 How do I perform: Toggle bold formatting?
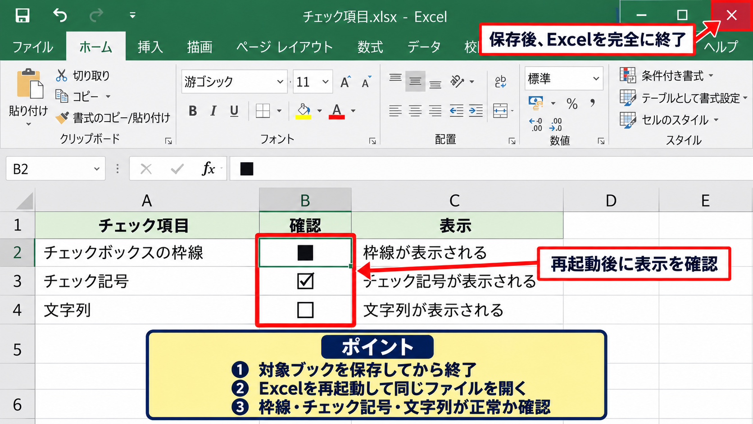click(193, 111)
